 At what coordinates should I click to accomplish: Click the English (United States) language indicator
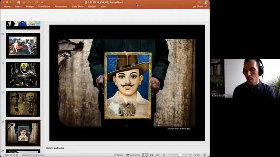[33, 155]
